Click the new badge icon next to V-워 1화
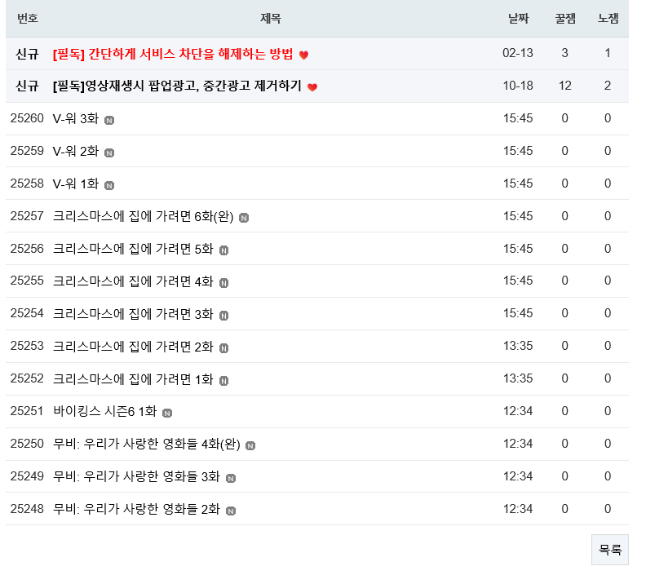This screenshot has width=646, height=575. point(109,185)
